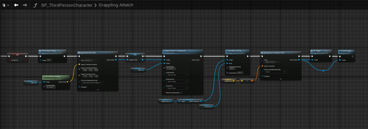368x129 pixels.
Task: Click Return Value pin on SpawnActor BP Cable
Action: (x=116, y=60)
